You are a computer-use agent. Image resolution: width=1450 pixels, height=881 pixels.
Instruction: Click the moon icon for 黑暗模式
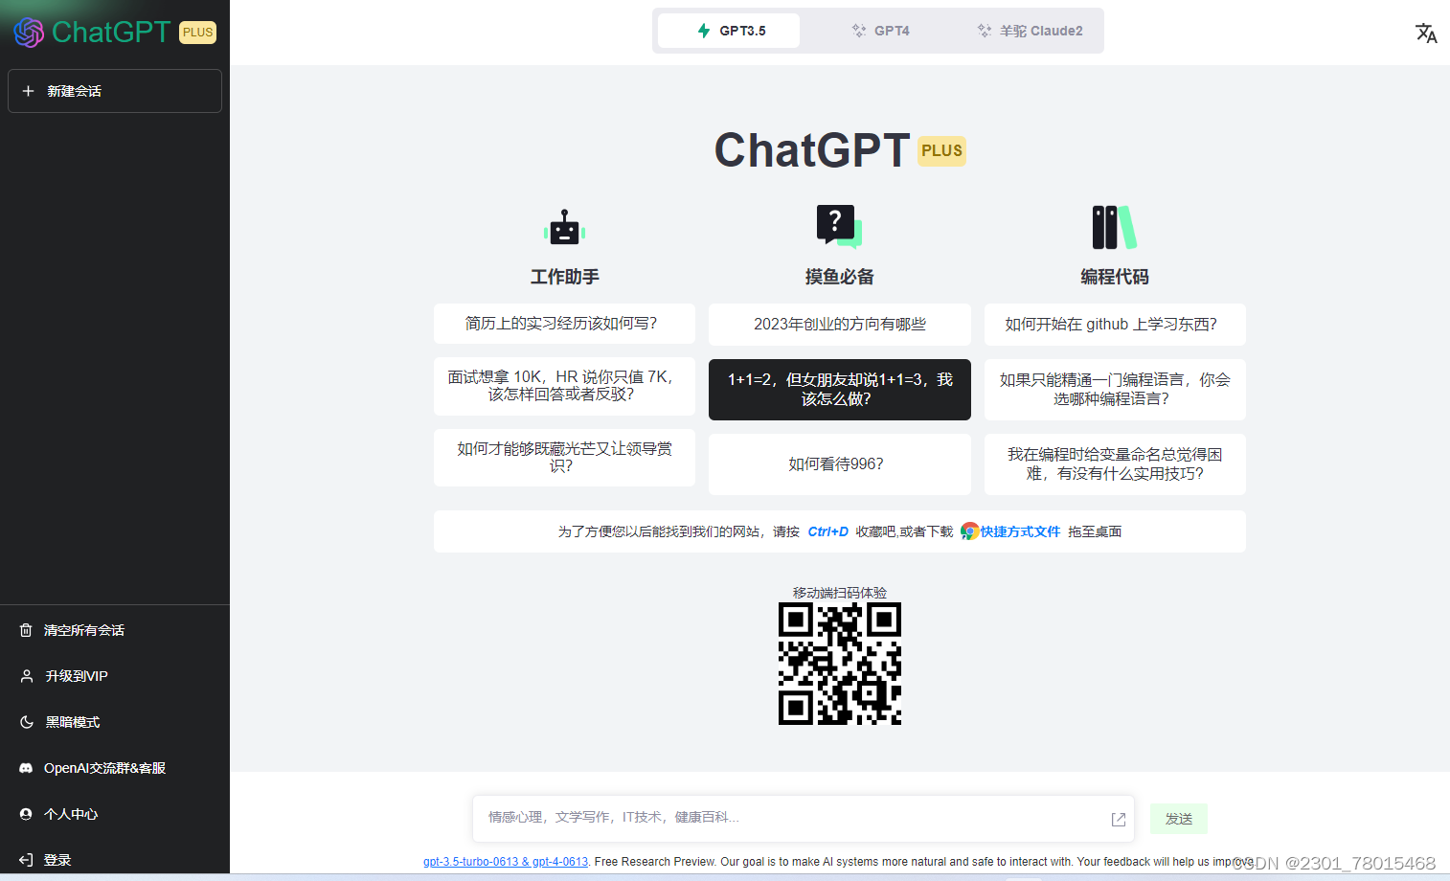[27, 722]
